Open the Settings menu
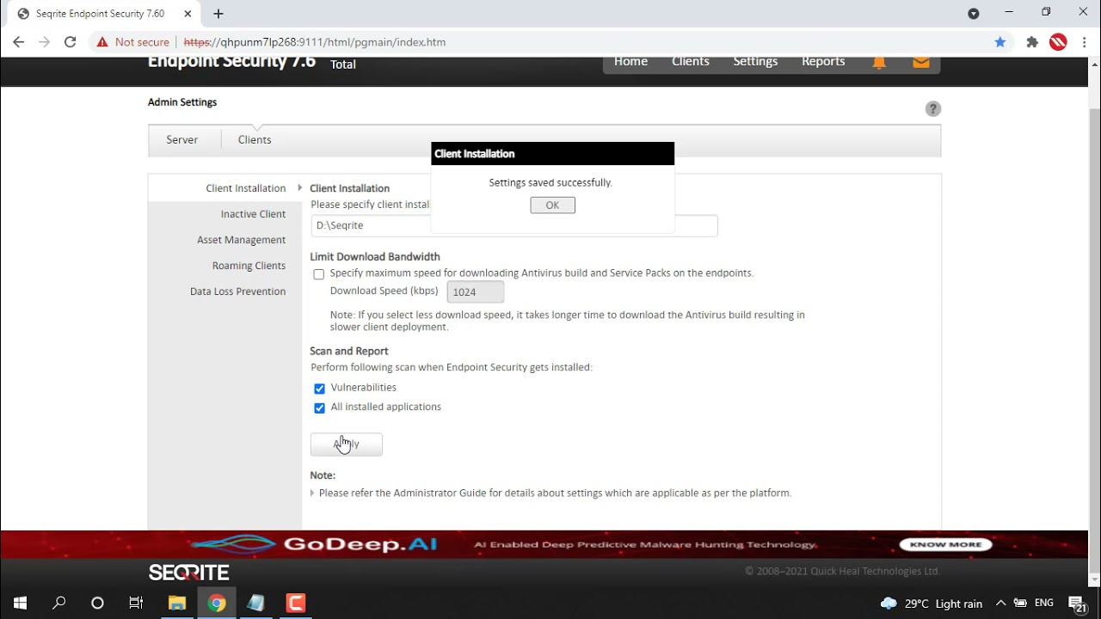The height and width of the screenshot is (619, 1101). pyautogui.click(x=755, y=61)
